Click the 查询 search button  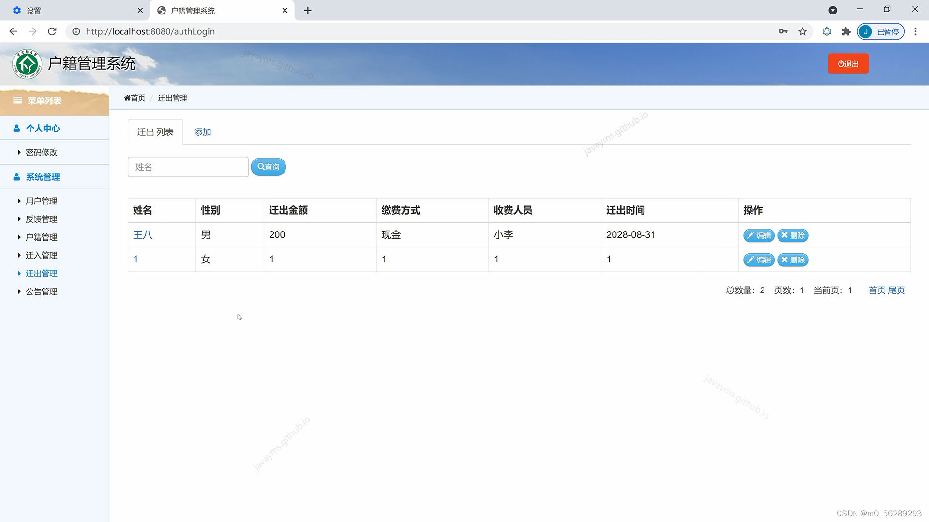pos(268,167)
